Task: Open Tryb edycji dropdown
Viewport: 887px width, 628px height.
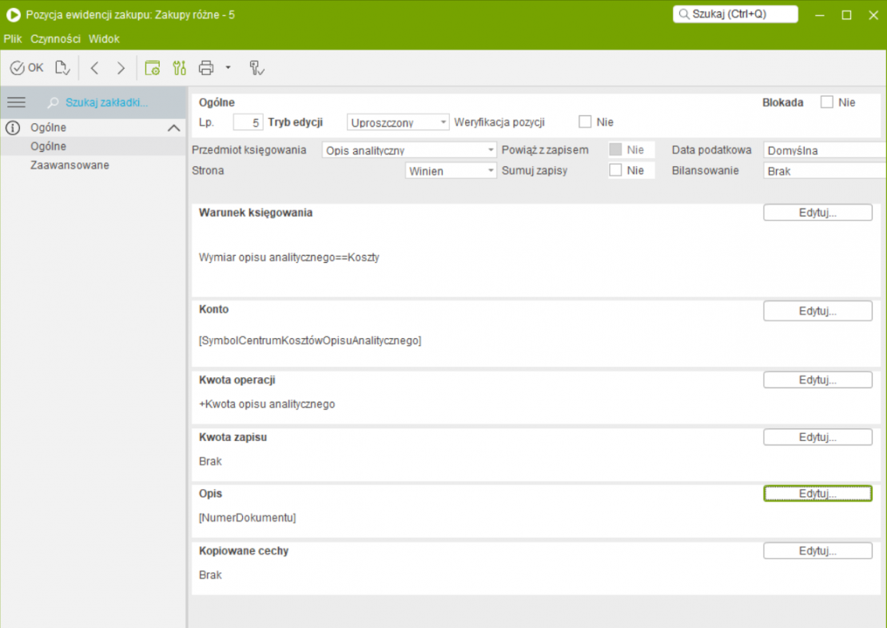Action: pyautogui.click(x=399, y=122)
